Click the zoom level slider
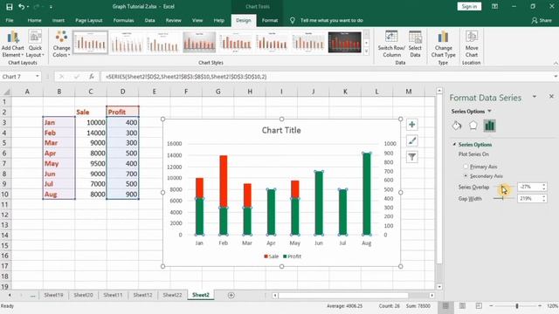 coord(517,306)
